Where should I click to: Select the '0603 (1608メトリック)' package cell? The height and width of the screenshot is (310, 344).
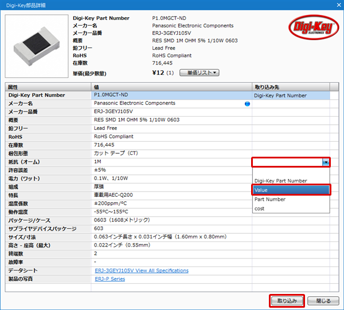tap(171, 220)
